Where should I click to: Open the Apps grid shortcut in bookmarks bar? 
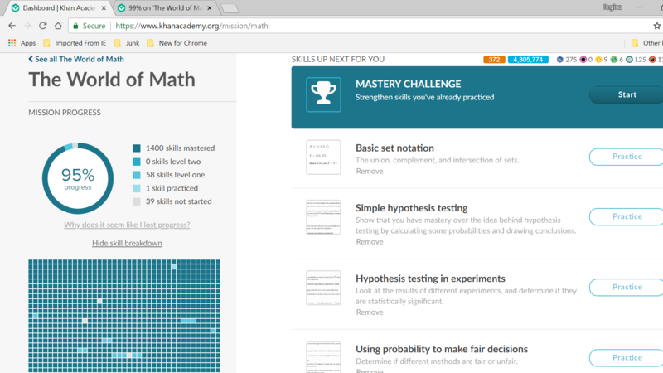(22, 43)
